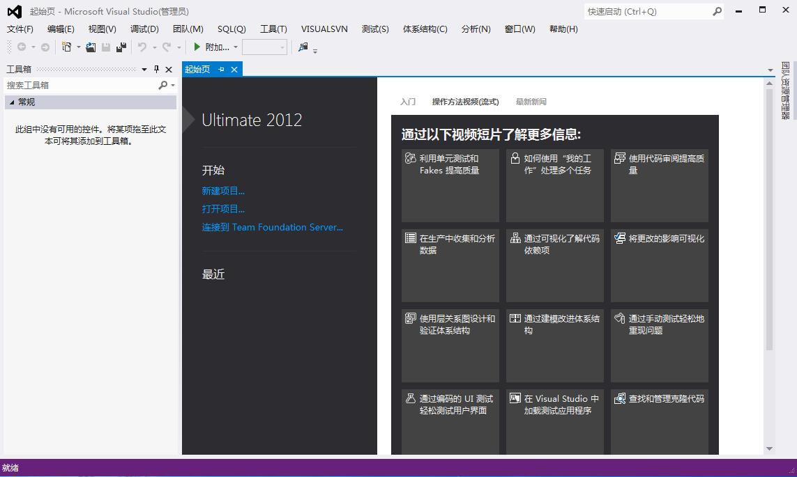Open the 团队(M) menu
Image resolution: width=797 pixels, height=477 pixels.
point(188,29)
